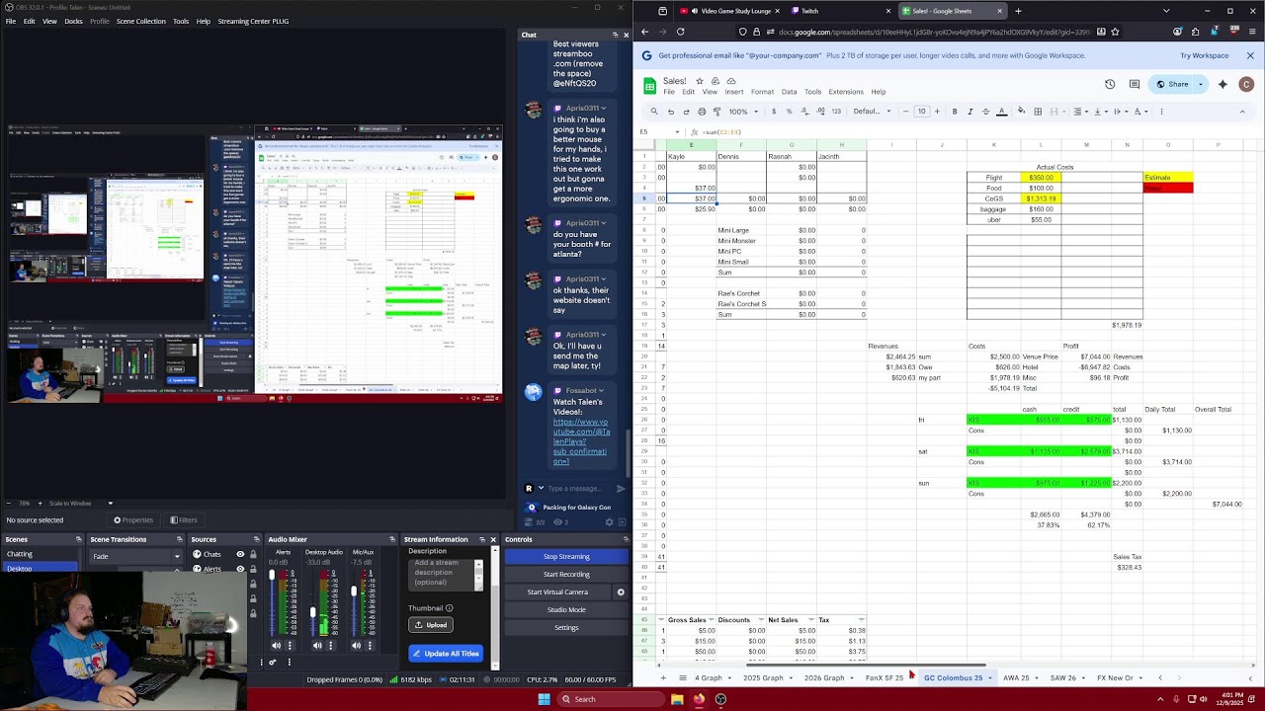Screen dimensions: 1265x711
Task: Toggle the lock on the Chats source
Action: 253,555
